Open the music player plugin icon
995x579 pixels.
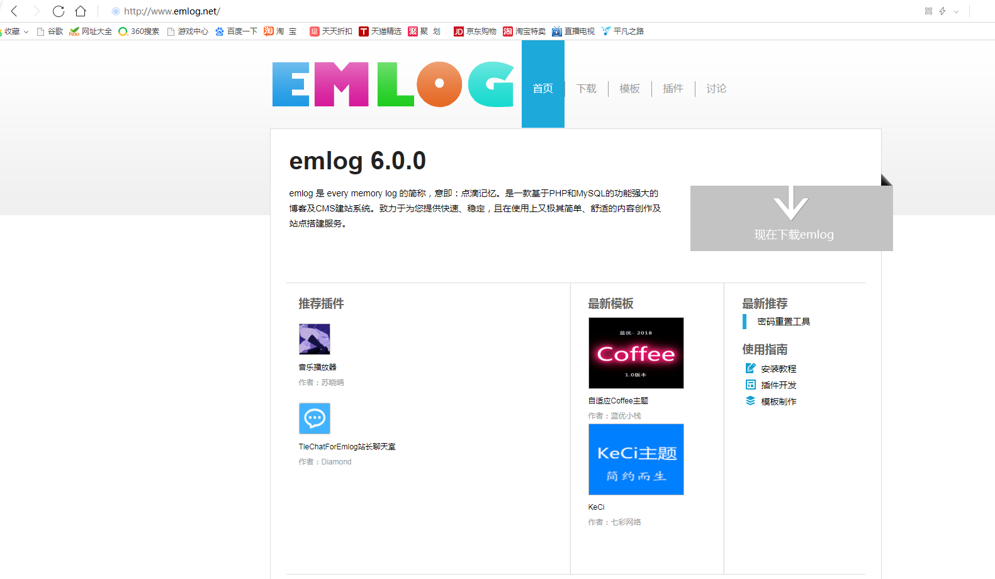pos(314,339)
